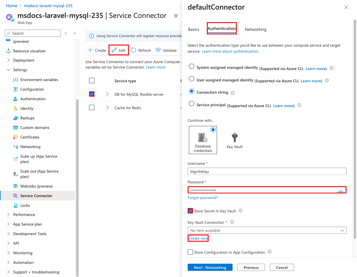Show info for Store Configuration in App Configuration
Viewport: 357px width, 277px height.
pyautogui.click(x=269, y=252)
